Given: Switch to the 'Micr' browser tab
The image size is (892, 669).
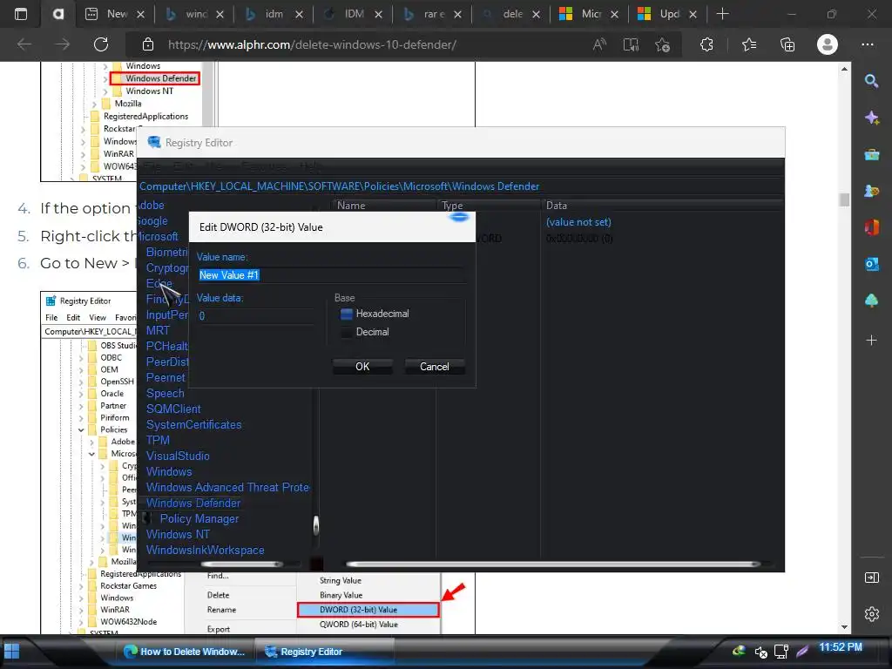Looking at the screenshot, I should [x=591, y=14].
